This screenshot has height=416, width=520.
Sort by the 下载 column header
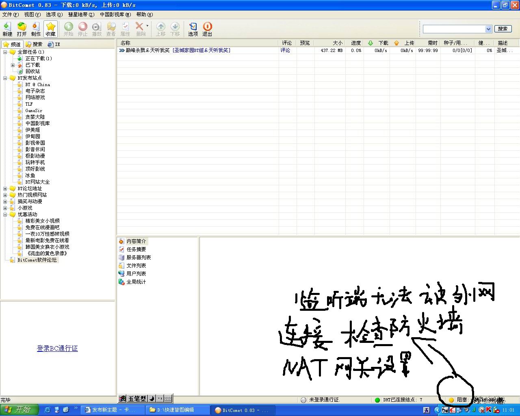coord(377,43)
